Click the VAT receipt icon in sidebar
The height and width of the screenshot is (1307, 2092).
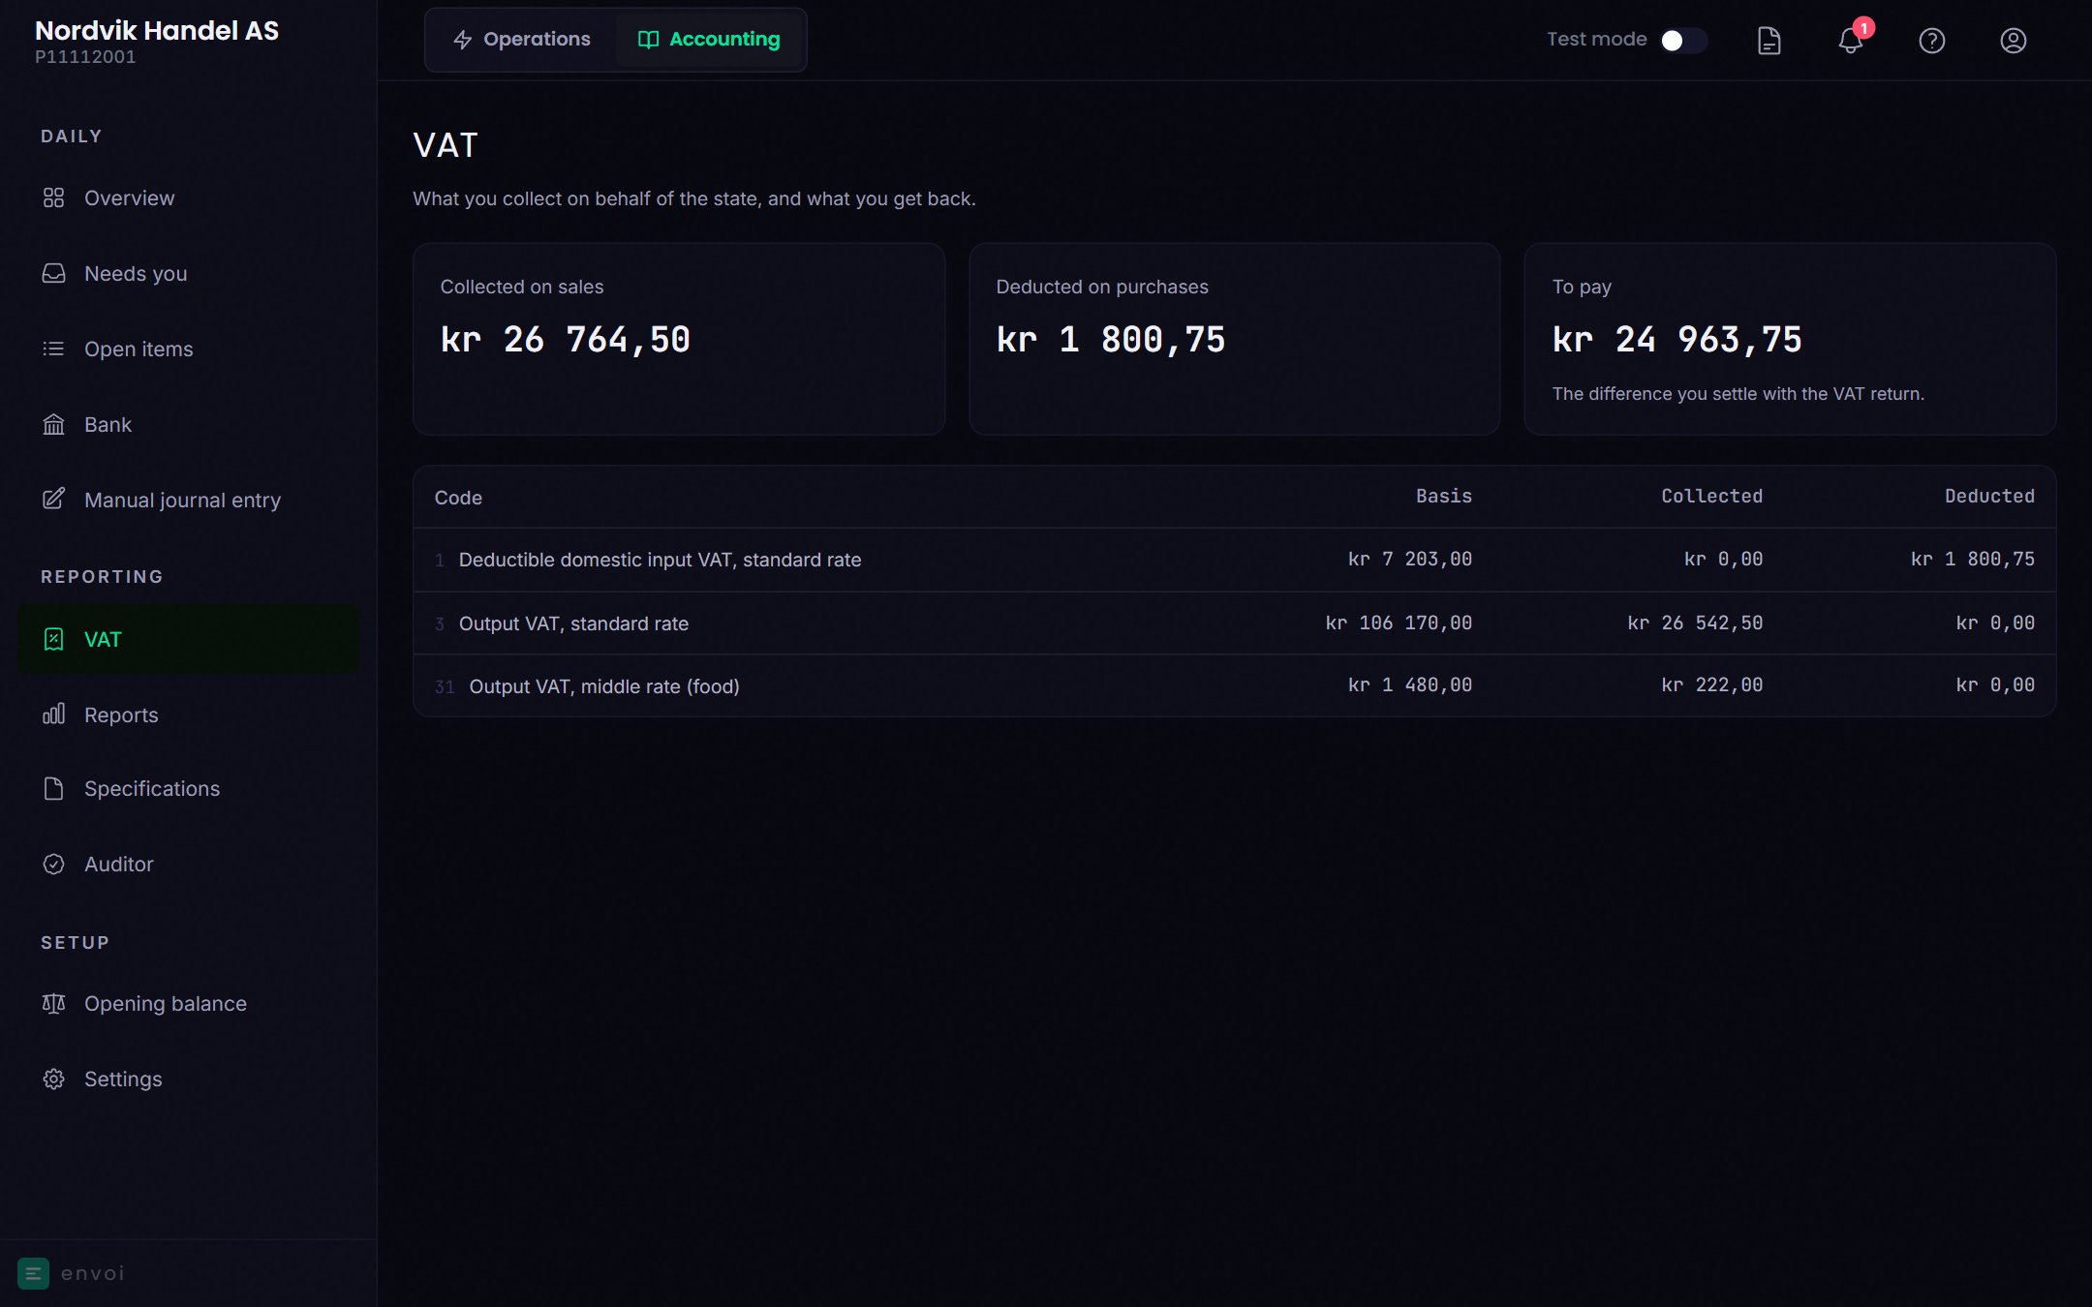coord(53,639)
